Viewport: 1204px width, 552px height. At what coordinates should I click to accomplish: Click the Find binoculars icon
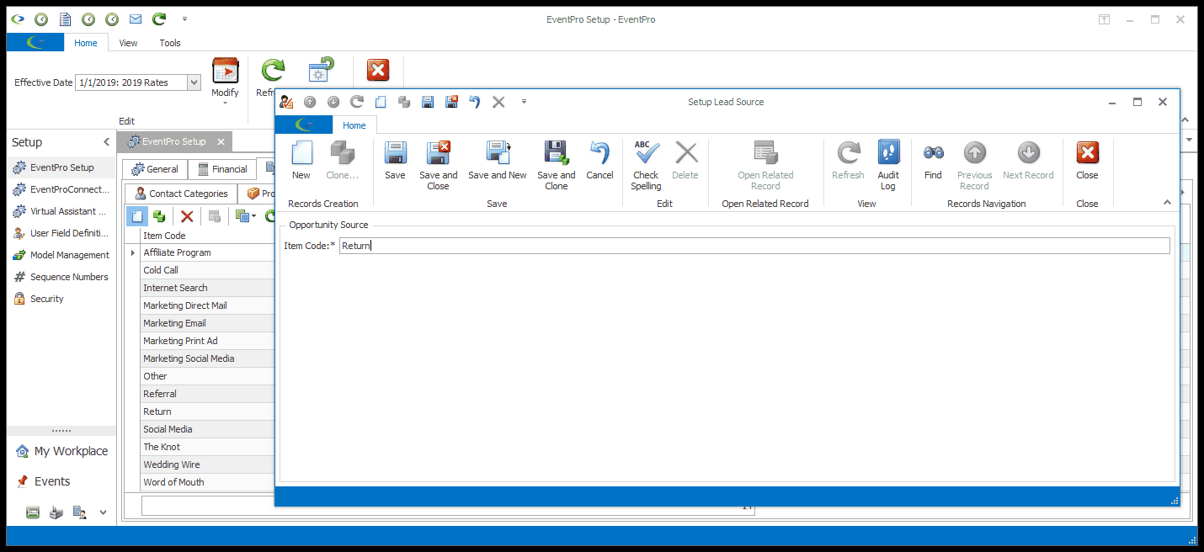(x=933, y=153)
